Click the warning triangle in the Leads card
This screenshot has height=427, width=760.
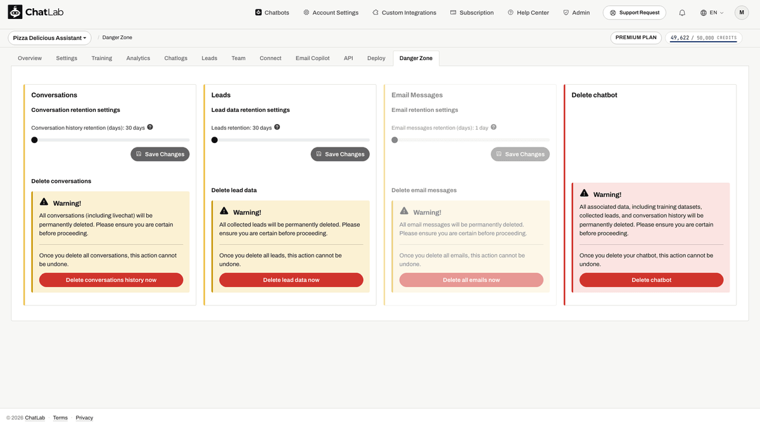pos(224,211)
